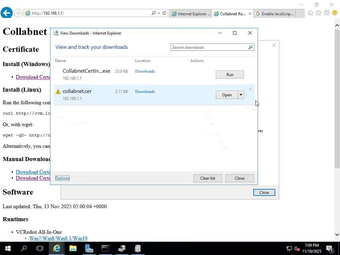
Task: Click the browser Back arrow button
Action: pos(7,13)
